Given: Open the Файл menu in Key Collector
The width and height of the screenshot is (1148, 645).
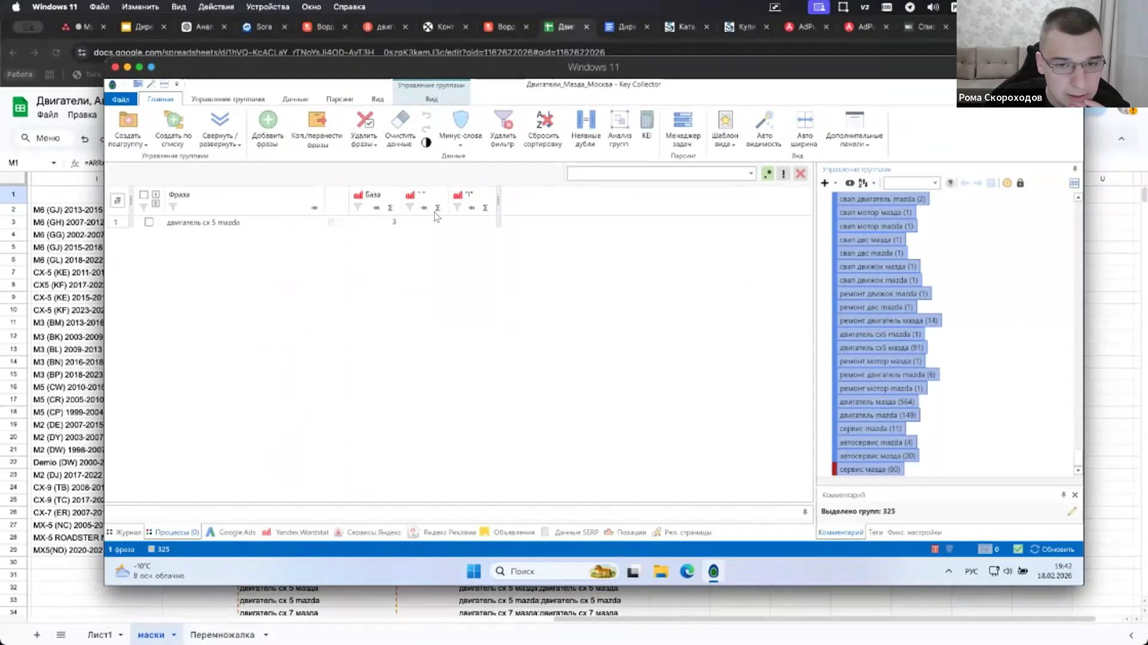Looking at the screenshot, I should 121,99.
